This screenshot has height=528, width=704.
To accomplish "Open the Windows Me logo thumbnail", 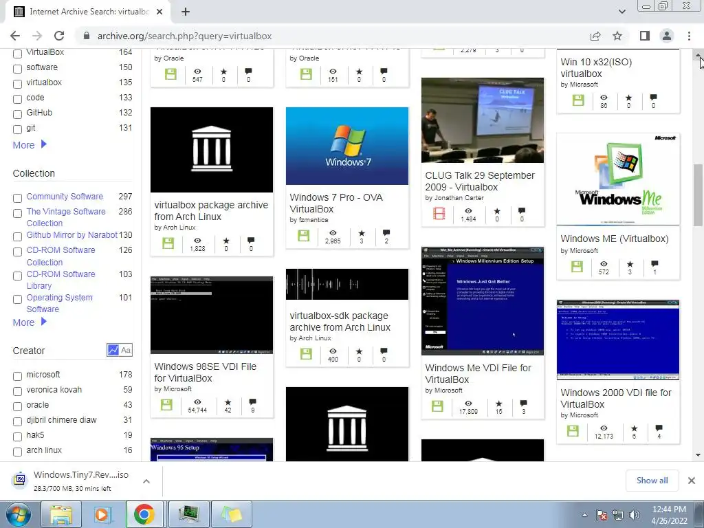I will pyautogui.click(x=618, y=179).
